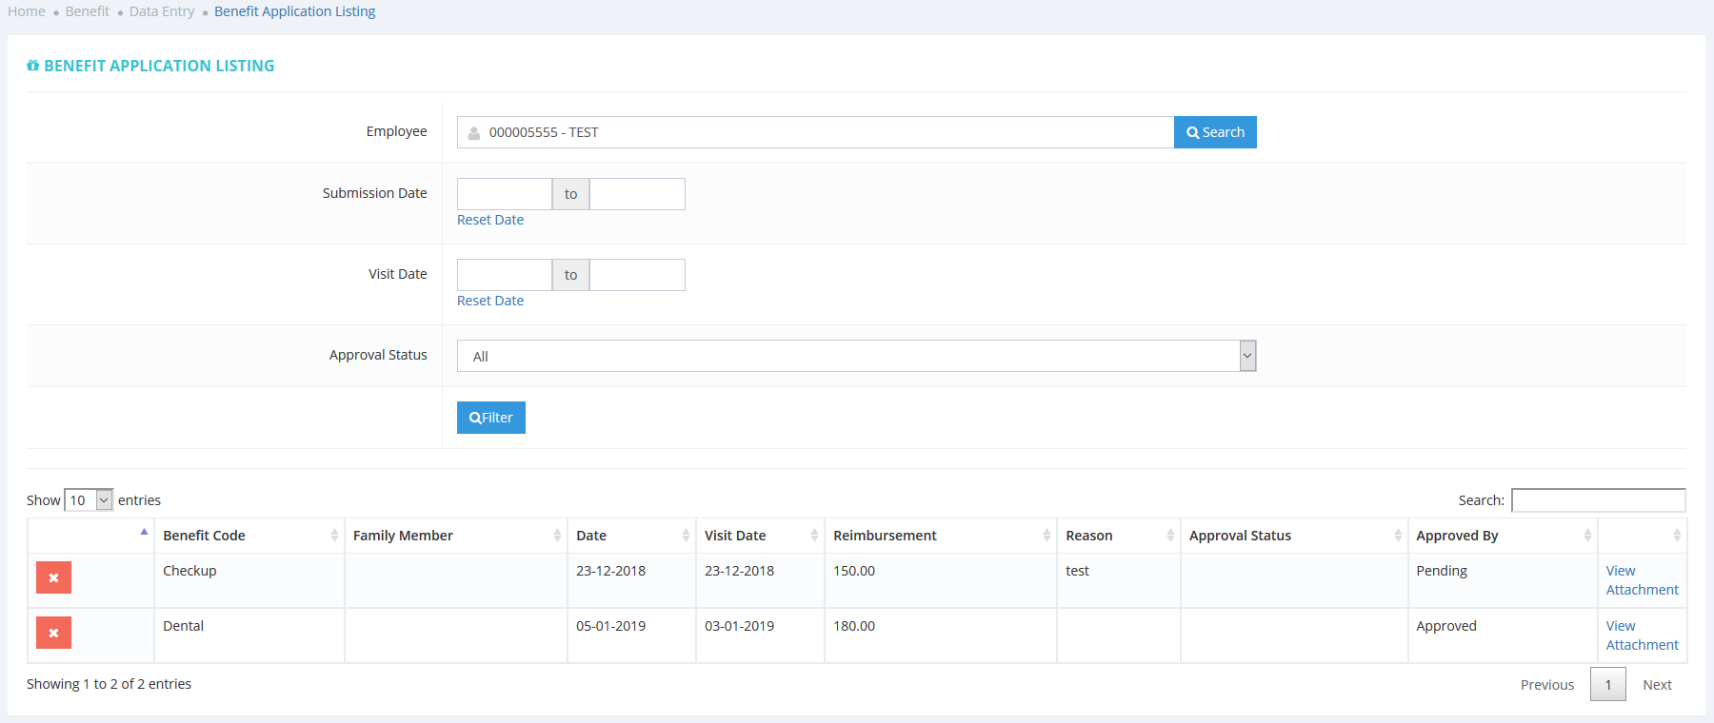Change the show entries count dropdown
This screenshot has height=723, width=1714.
[89, 500]
